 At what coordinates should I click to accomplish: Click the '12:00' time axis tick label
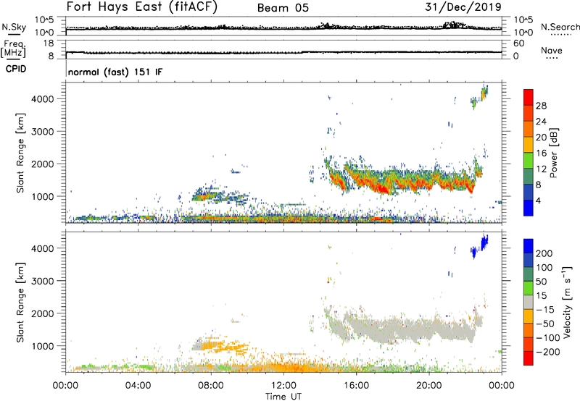coord(283,386)
